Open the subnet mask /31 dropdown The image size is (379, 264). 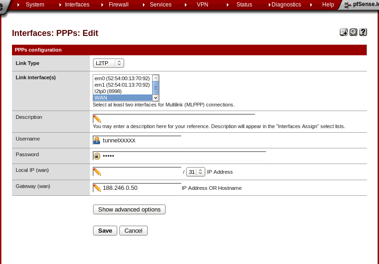click(x=195, y=172)
